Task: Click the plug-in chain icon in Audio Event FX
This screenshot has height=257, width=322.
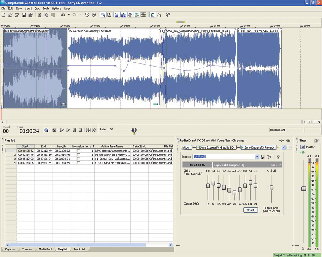Action: coord(282,141)
